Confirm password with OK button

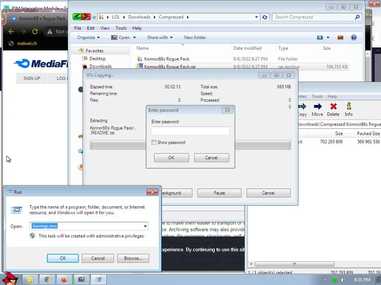171,157
